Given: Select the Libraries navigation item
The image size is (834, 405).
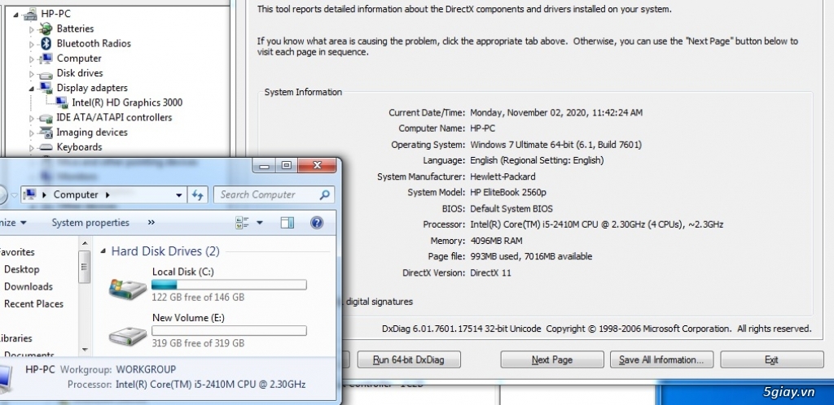Looking at the screenshot, I should [15, 338].
